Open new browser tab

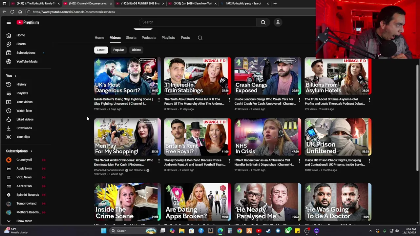click(x=275, y=4)
